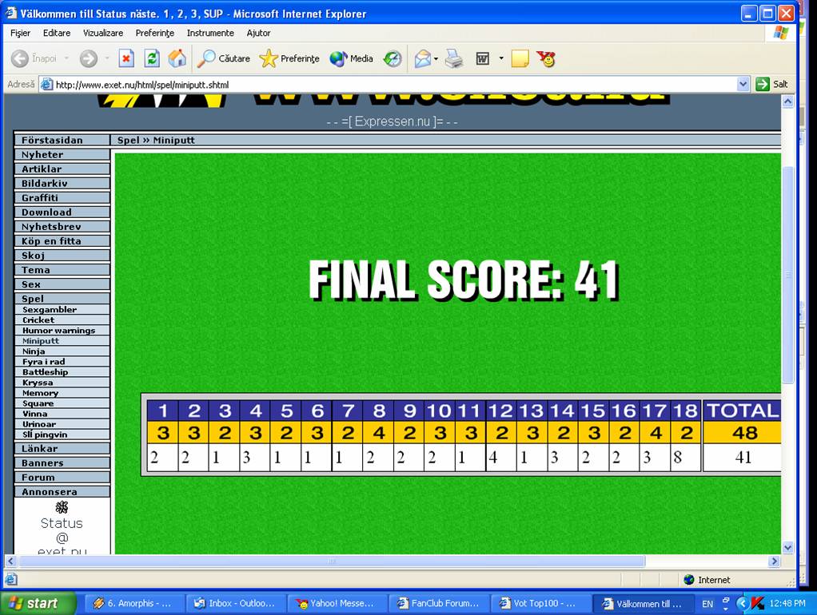817x615 pixels.
Task: Open the Mail toolbar icon
Action: coord(422,58)
